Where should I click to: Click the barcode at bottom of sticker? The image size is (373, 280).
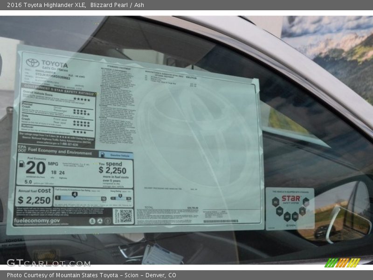pos(221,221)
